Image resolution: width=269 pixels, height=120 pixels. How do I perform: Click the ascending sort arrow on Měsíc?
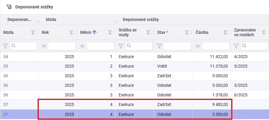(95, 32)
